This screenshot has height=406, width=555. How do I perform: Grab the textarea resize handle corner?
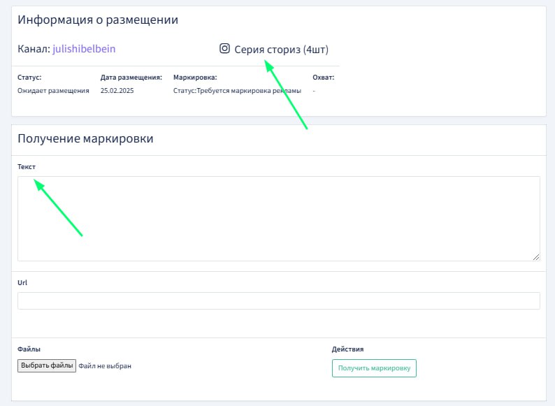coord(536,257)
